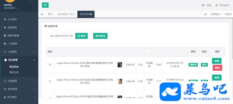Edit product number 12
Viewport: 233px width, 104px height.
pyautogui.click(x=217, y=61)
